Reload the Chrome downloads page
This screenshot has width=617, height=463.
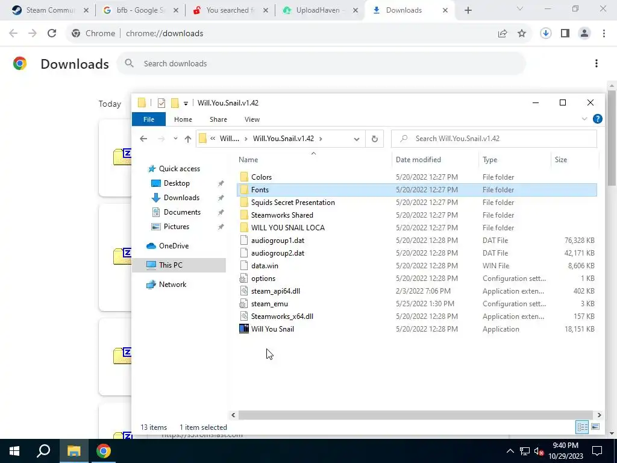pyautogui.click(x=52, y=34)
